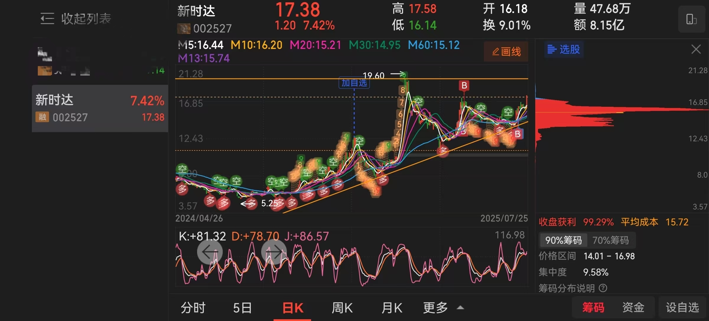Click the 设自选 button

coord(682,307)
